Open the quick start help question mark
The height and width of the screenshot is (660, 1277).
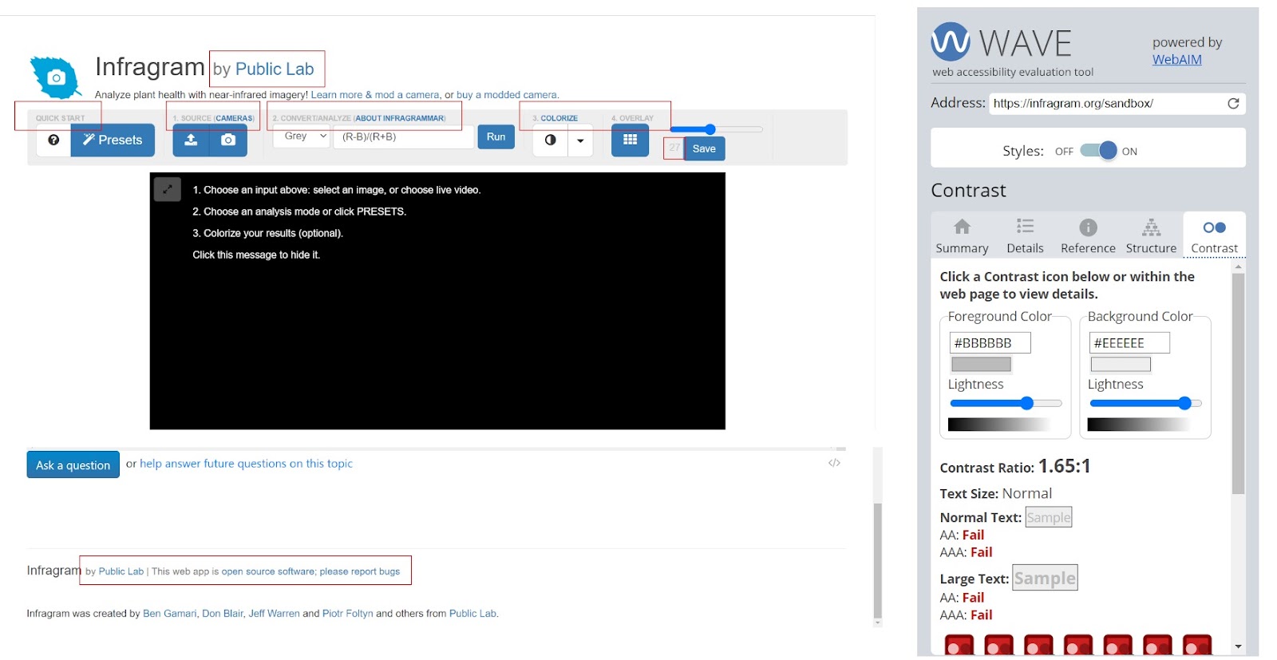[x=53, y=140]
